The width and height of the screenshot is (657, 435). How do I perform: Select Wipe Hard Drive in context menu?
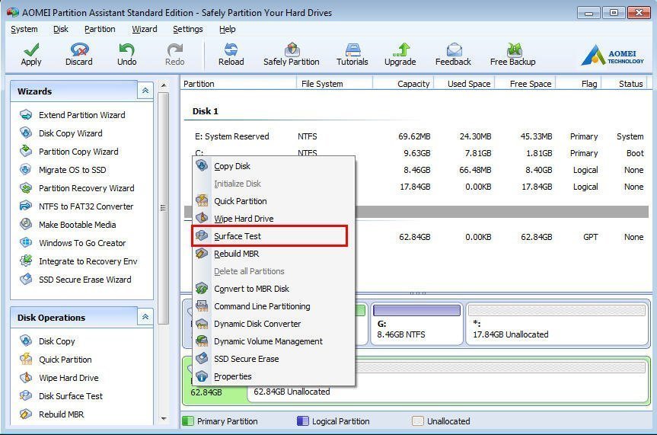click(273, 219)
